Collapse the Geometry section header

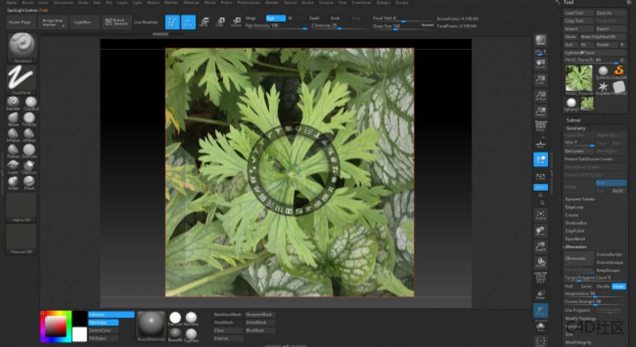tap(576, 128)
